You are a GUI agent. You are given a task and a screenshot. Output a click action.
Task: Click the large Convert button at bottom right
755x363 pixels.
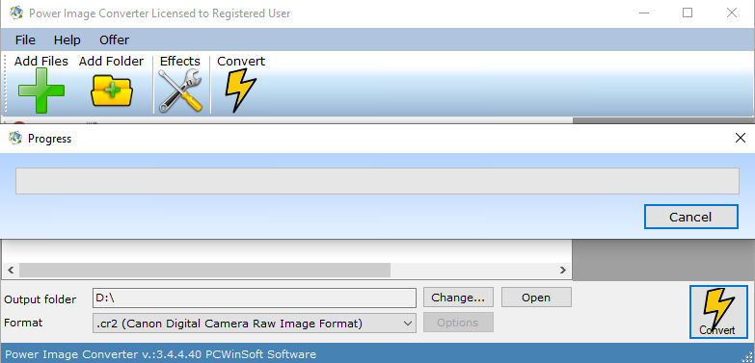click(x=718, y=312)
